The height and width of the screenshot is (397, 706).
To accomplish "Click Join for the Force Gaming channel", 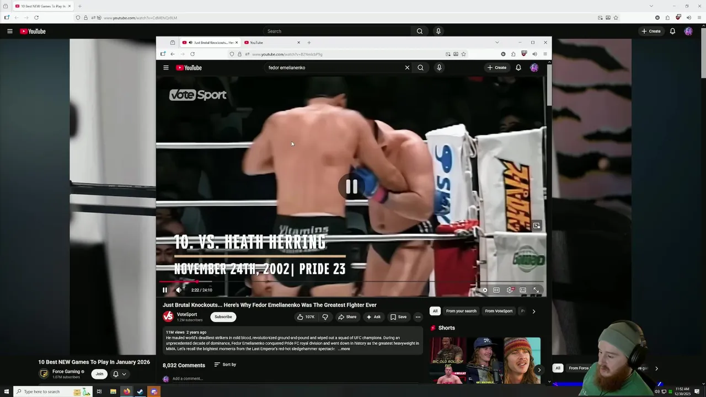I will tap(99, 374).
